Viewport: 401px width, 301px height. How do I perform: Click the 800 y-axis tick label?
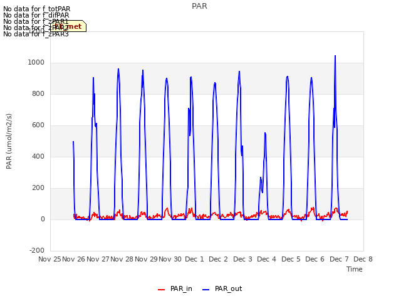[x=38, y=94]
